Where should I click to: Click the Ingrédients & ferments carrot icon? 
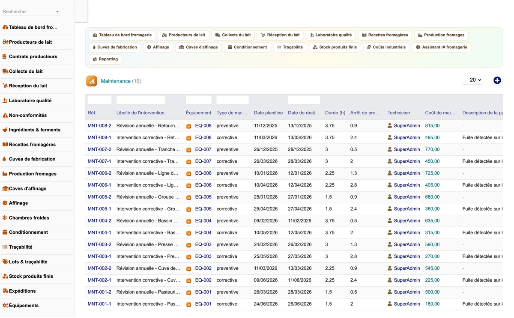5,130
